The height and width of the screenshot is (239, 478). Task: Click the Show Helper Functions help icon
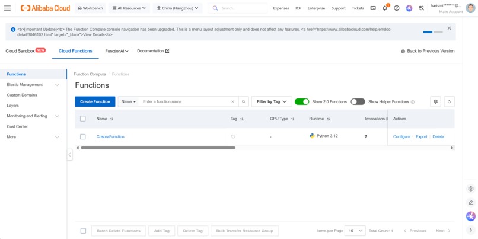[x=412, y=102]
